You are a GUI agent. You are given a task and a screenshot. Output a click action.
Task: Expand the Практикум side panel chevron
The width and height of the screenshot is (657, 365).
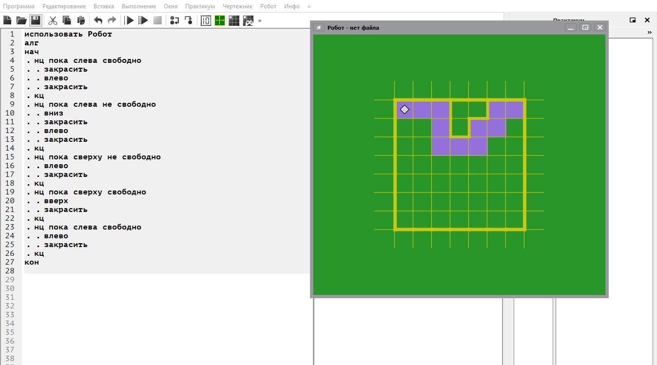tap(649, 32)
